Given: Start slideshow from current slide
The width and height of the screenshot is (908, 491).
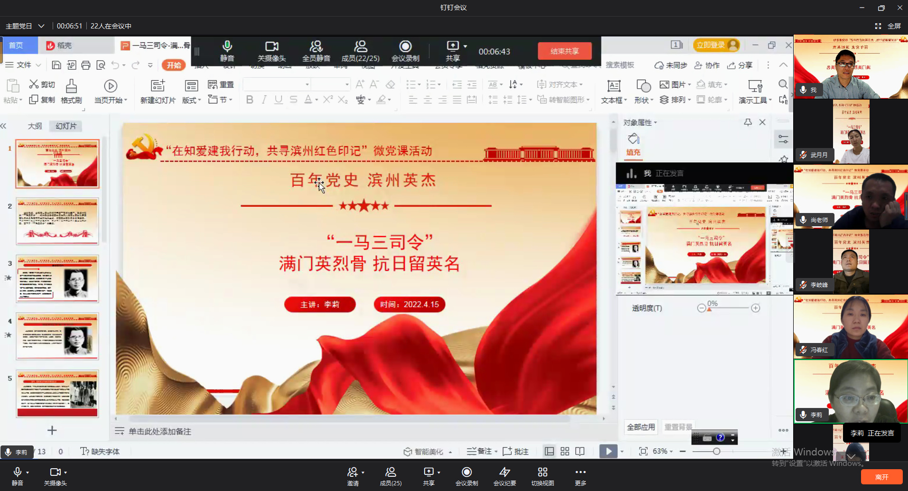Looking at the screenshot, I should (111, 92).
